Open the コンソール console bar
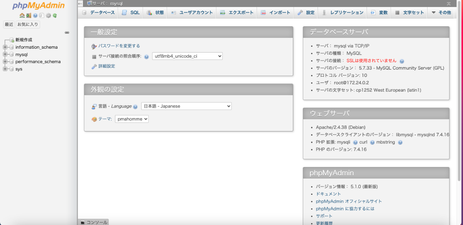Image resolution: width=463 pixels, height=225 pixels. (93, 222)
